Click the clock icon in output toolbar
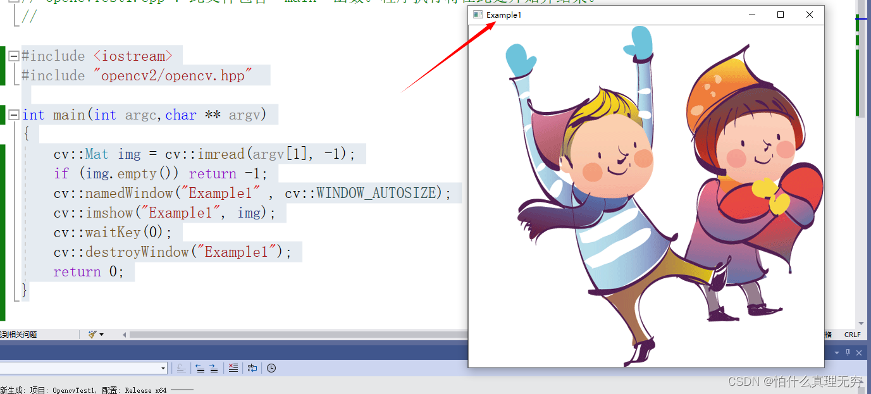This screenshot has width=871, height=394. click(271, 368)
